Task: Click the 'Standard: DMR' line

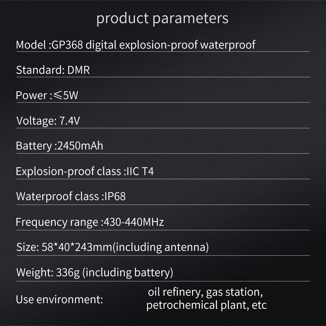Action: click(x=53, y=70)
